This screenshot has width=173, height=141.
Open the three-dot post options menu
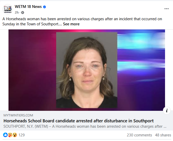pos(167,9)
